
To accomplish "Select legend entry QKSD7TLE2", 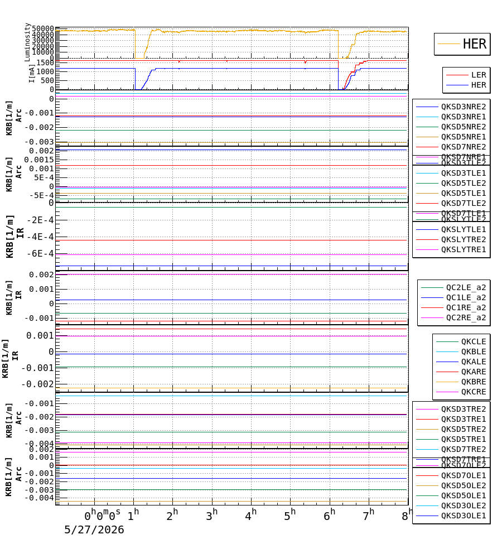I will (463, 204).
